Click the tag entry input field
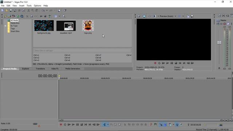Viewport: 233px width, 131px height. (82, 51)
